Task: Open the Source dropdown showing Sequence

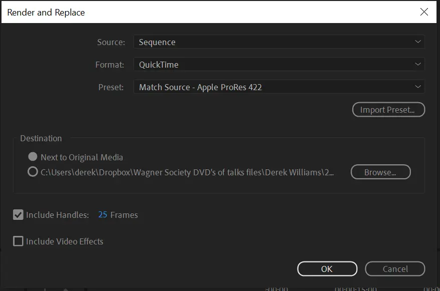Action: (278, 42)
